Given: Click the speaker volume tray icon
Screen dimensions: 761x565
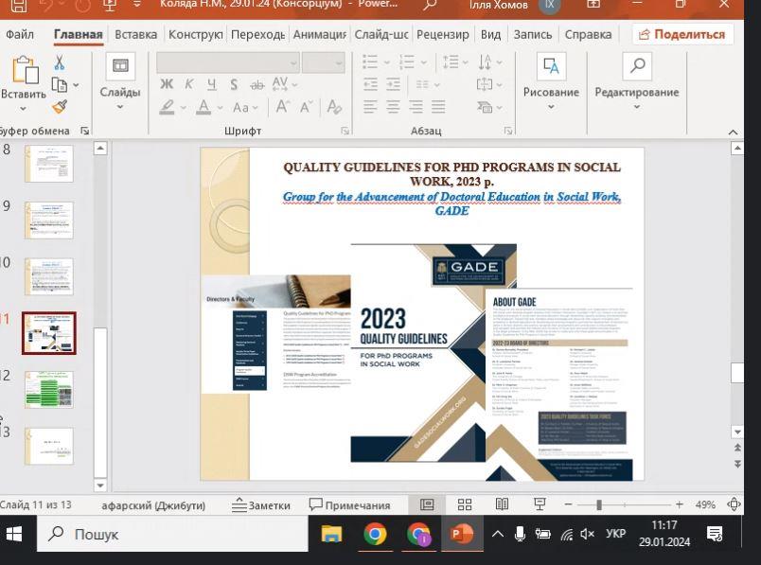Looking at the screenshot, I should (x=587, y=535).
